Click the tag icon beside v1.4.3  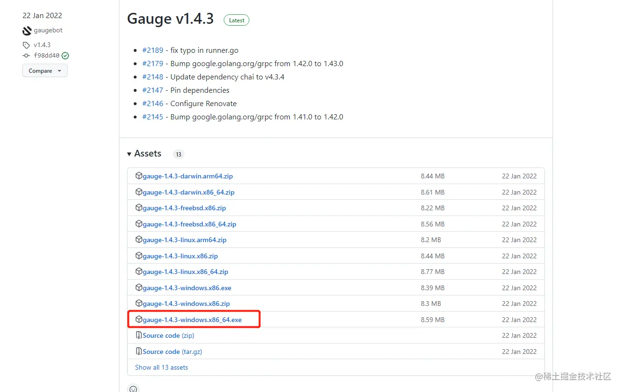click(26, 45)
